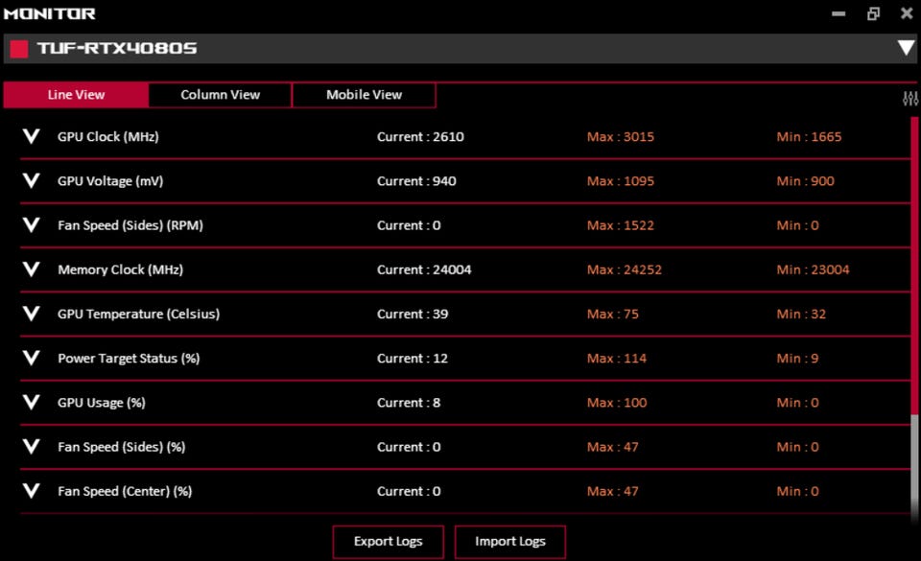This screenshot has width=921, height=561.
Task: Click the Memory Clock (MHz) label
Action: click(121, 269)
